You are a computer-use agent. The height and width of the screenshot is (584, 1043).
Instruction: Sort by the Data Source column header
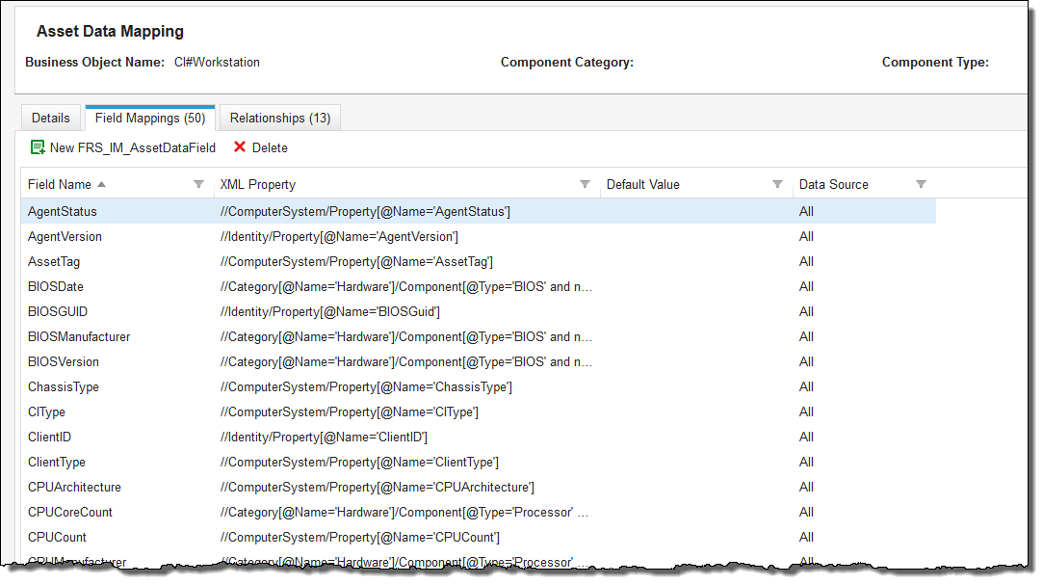click(833, 184)
